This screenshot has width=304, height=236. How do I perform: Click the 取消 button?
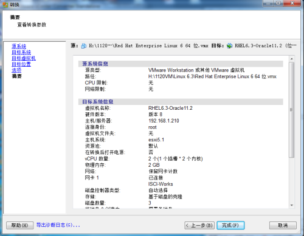tap(283, 225)
